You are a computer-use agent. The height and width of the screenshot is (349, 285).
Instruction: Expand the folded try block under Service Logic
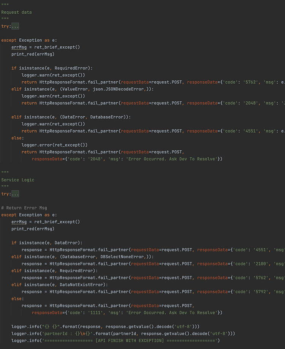tap(15, 194)
